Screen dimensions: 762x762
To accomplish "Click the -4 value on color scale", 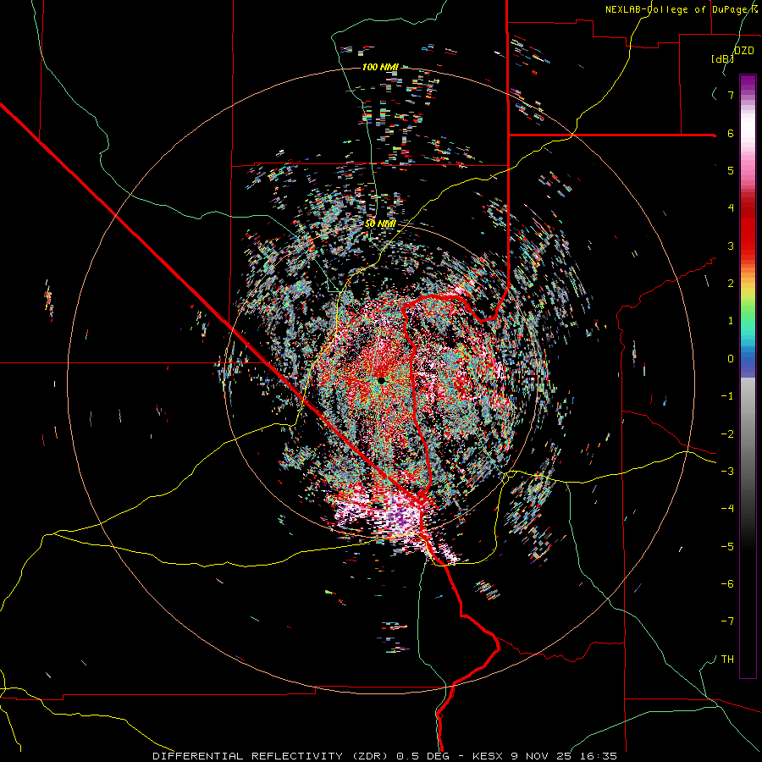I will pos(727,508).
